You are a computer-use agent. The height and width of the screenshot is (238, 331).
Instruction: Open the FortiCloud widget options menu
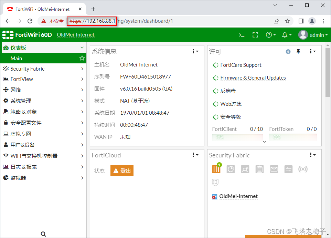click(195, 155)
